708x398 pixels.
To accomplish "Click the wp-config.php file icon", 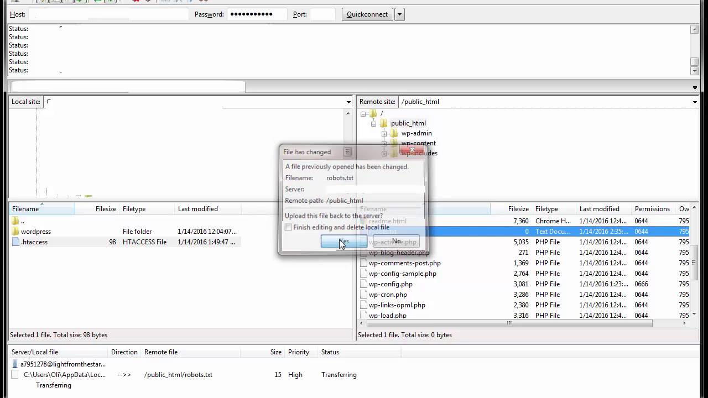I will click(363, 284).
